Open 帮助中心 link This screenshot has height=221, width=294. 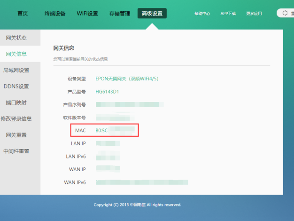click(x=202, y=14)
